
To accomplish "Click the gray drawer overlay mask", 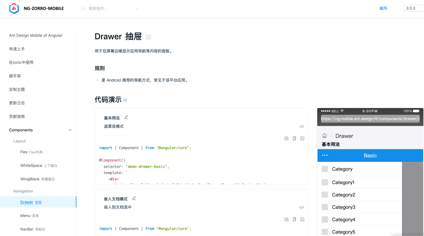I will click(413, 199).
